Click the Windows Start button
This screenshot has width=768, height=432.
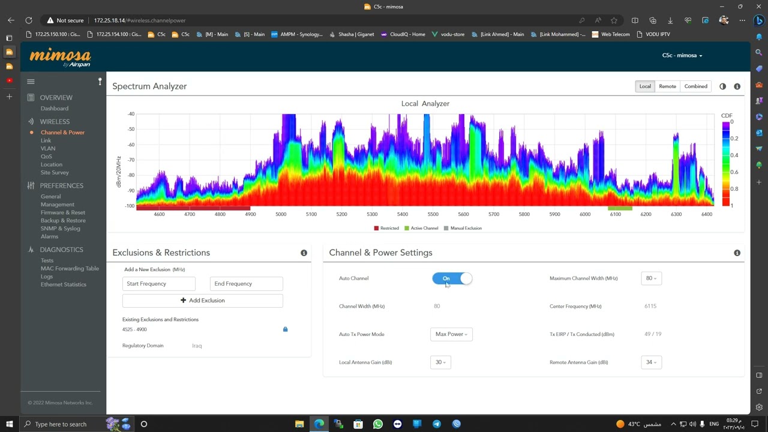(x=10, y=424)
